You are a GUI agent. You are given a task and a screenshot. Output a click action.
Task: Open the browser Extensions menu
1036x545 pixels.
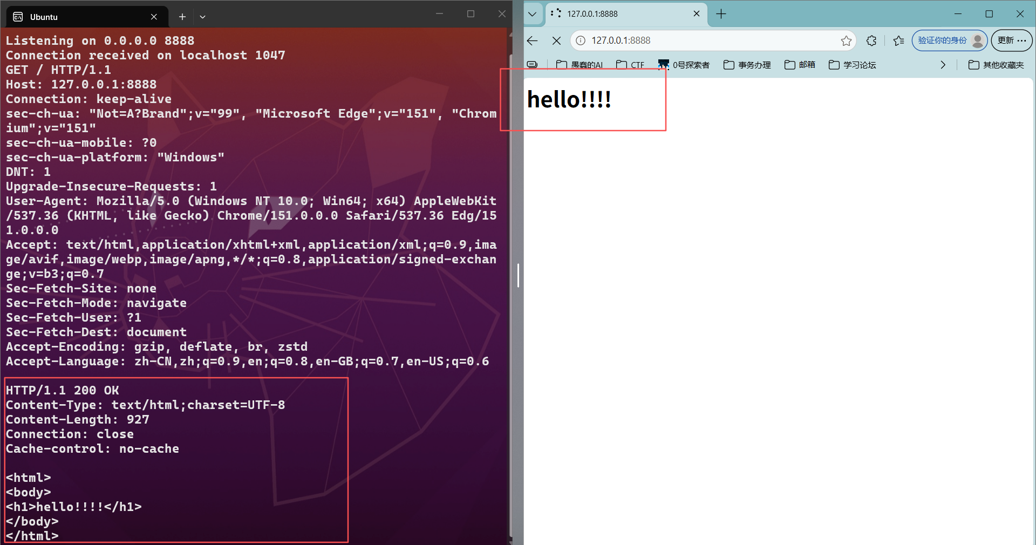click(871, 40)
